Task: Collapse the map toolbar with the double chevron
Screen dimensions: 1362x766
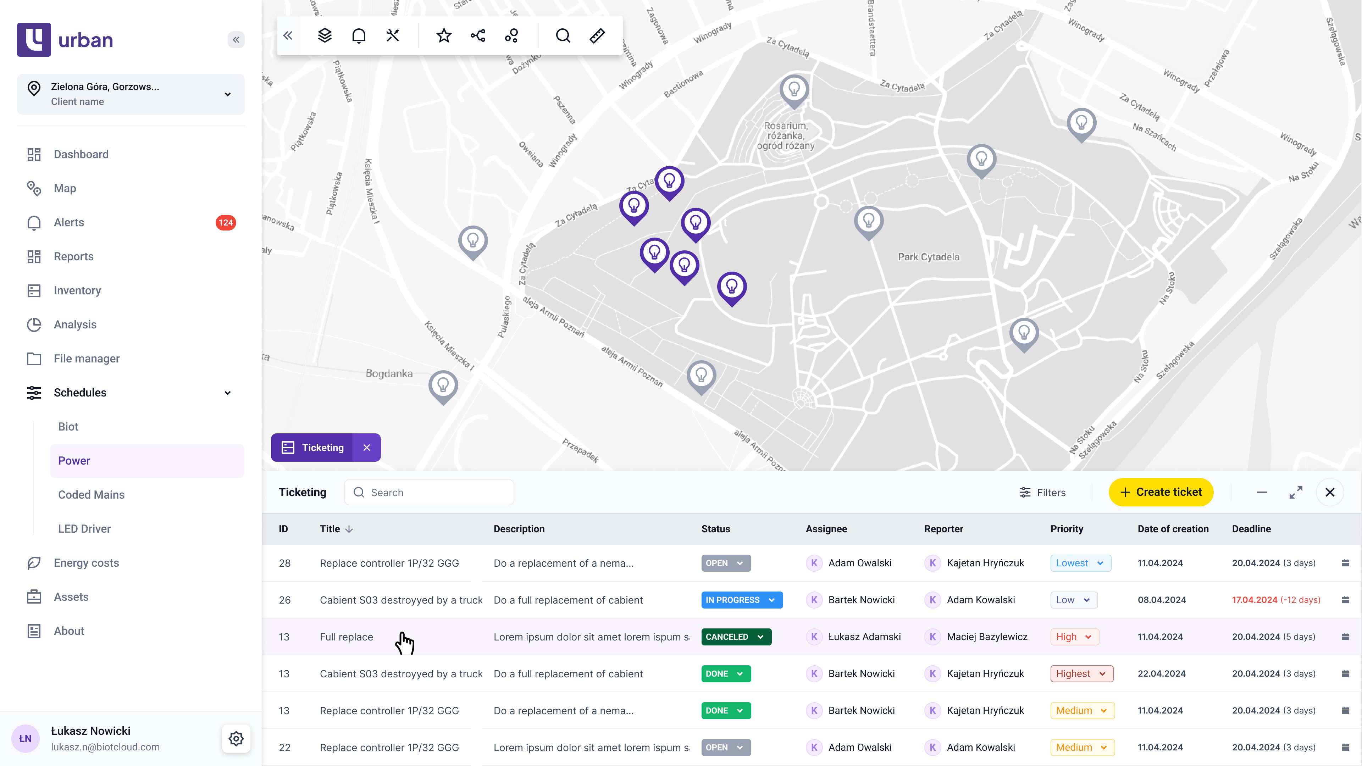Action: coord(288,35)
